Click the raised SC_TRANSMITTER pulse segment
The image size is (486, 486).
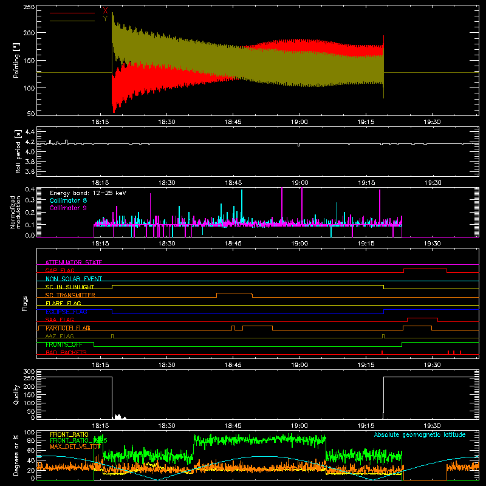coord(234,293)
